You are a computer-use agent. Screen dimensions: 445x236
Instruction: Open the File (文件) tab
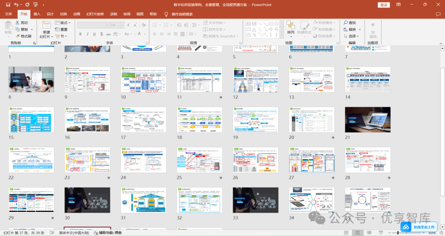click(x=9, y=14)
